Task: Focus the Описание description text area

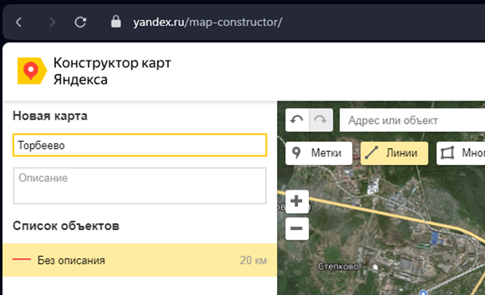Action: coord(140,186)
